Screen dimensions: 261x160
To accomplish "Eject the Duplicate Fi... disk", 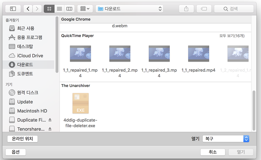I will pos(50,120).
